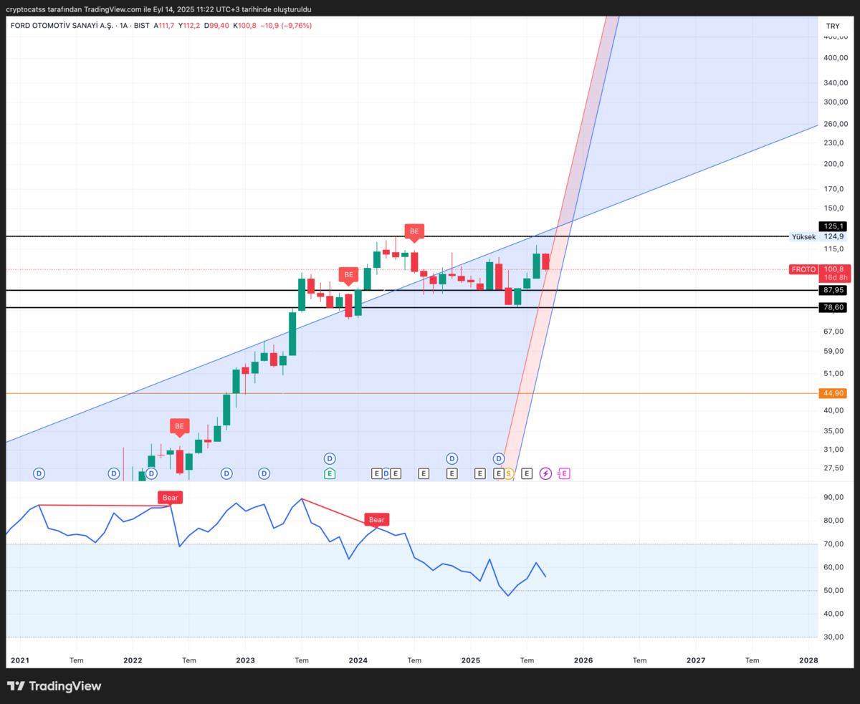860x704 pixels.
Task: Click the TRY currency label
Action: pos(832,26)
